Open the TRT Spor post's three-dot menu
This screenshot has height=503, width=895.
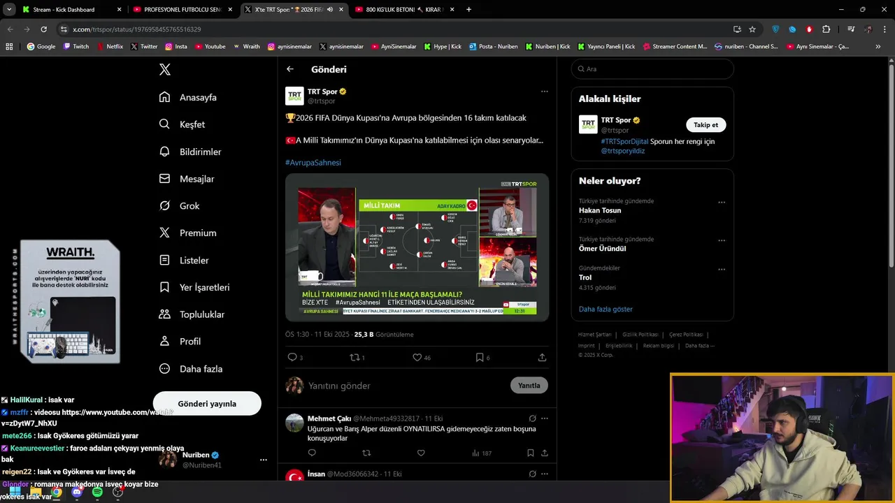pyautogui.click(x=544, y=92)
